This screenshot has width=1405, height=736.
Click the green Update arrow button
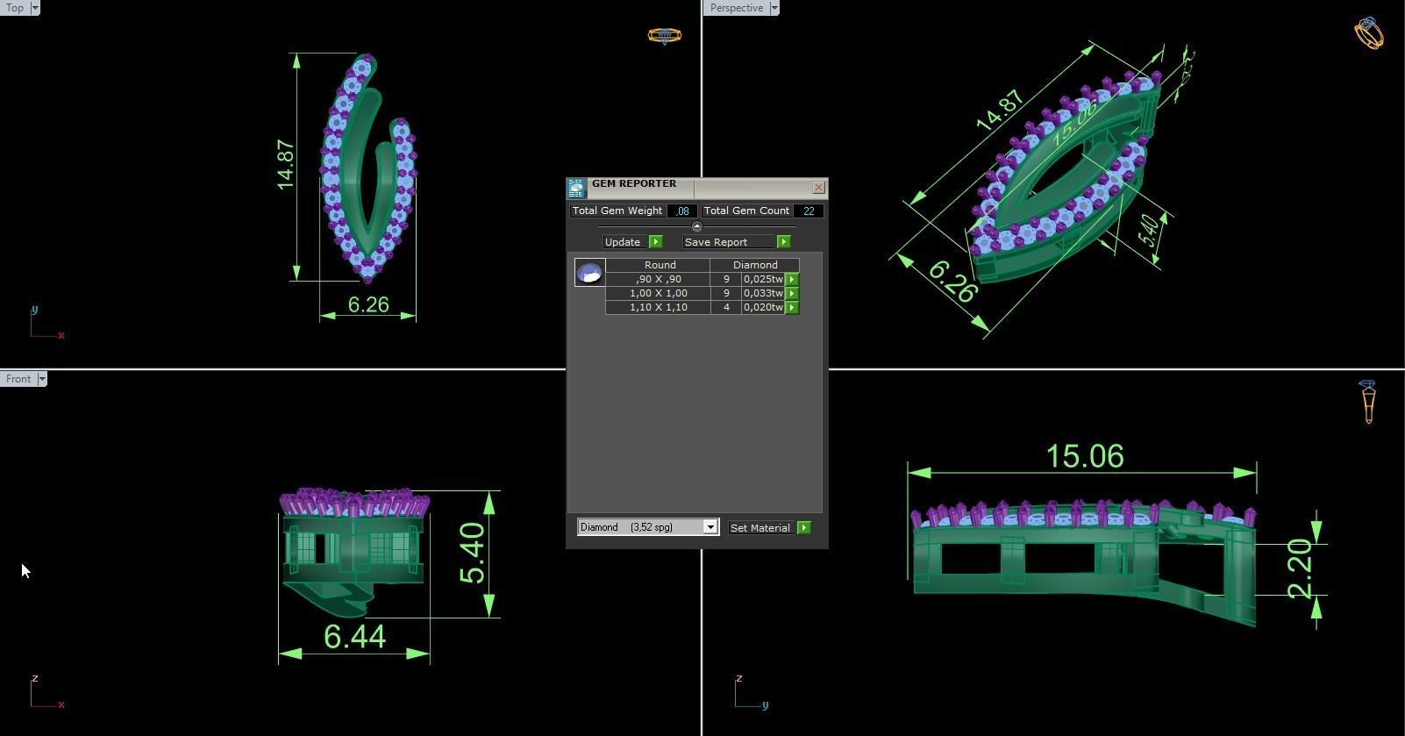tap(655, 241)
